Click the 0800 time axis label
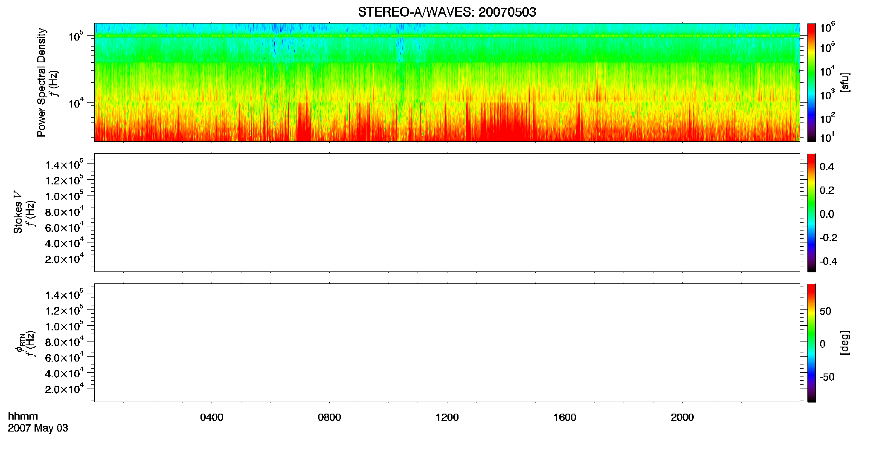This screenshot has height=461, width=894. point(329,417)
